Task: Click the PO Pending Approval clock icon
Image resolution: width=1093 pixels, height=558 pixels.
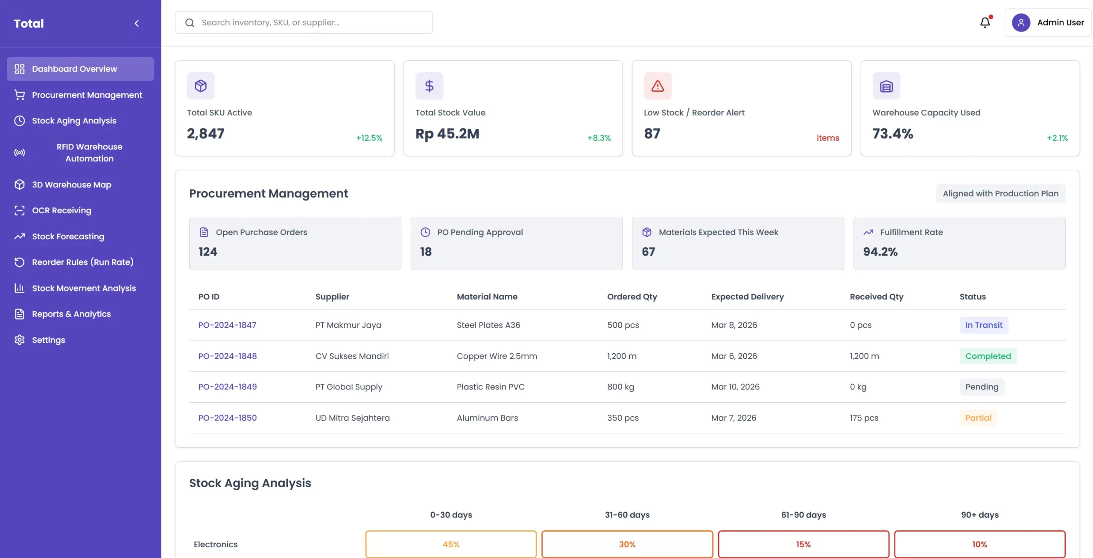Action: click(425, 232)
